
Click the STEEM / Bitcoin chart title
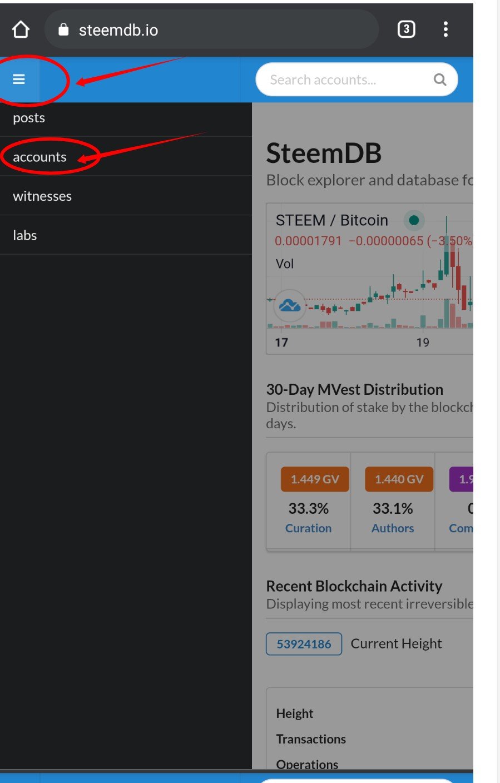tap(331, 220)
